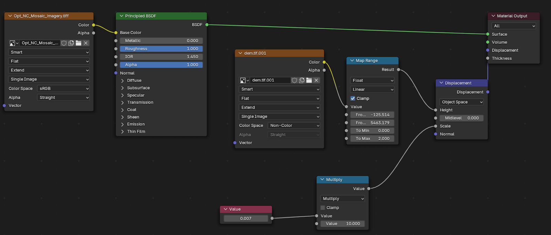Unlink Opt_NC_Mosaic image with X icon
Screen dimensions: 551x235
click(x=86, y=43)
